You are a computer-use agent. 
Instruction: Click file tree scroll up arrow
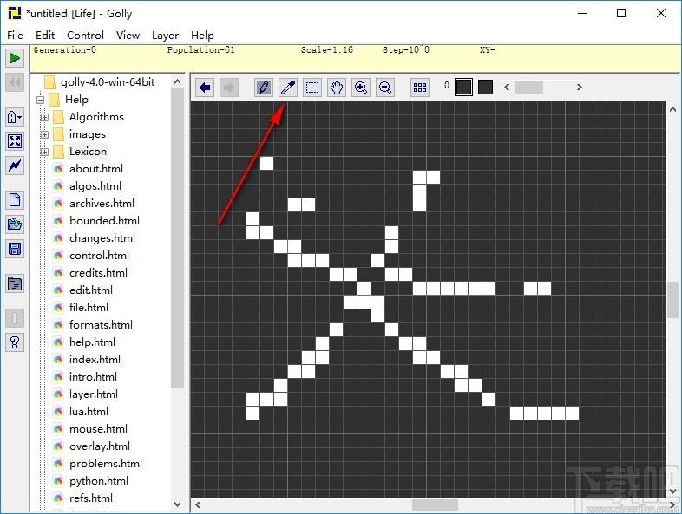[178, 81]
